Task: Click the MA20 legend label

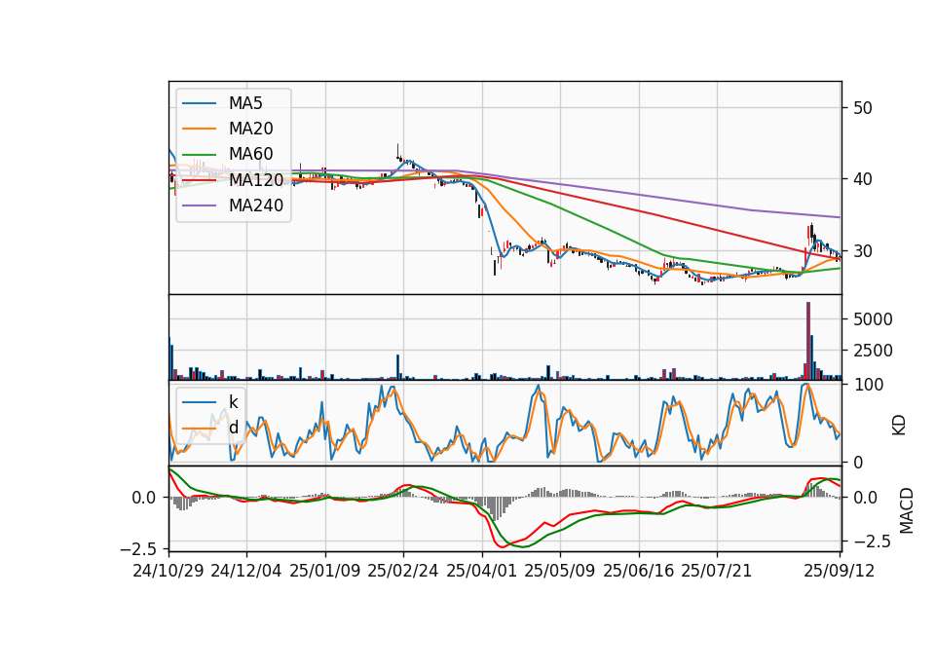Action: (x=250, y=129)
